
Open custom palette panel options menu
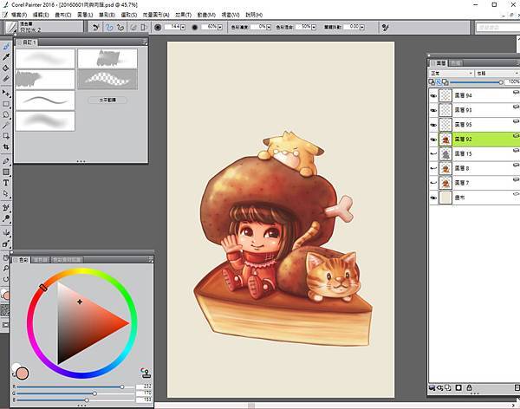click(145, 42)
